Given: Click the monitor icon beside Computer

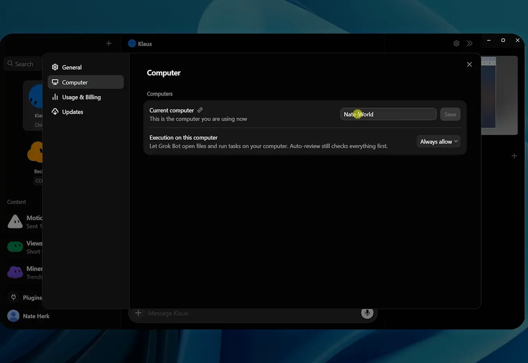Looking at the screenshot, I should pyautogui.click(x=55, y=82).
